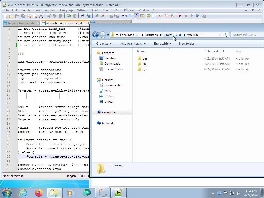Click Explorer Refresh button
This screenshot has height=198, width=264.
pyautogui.click(x=226, y=35)
